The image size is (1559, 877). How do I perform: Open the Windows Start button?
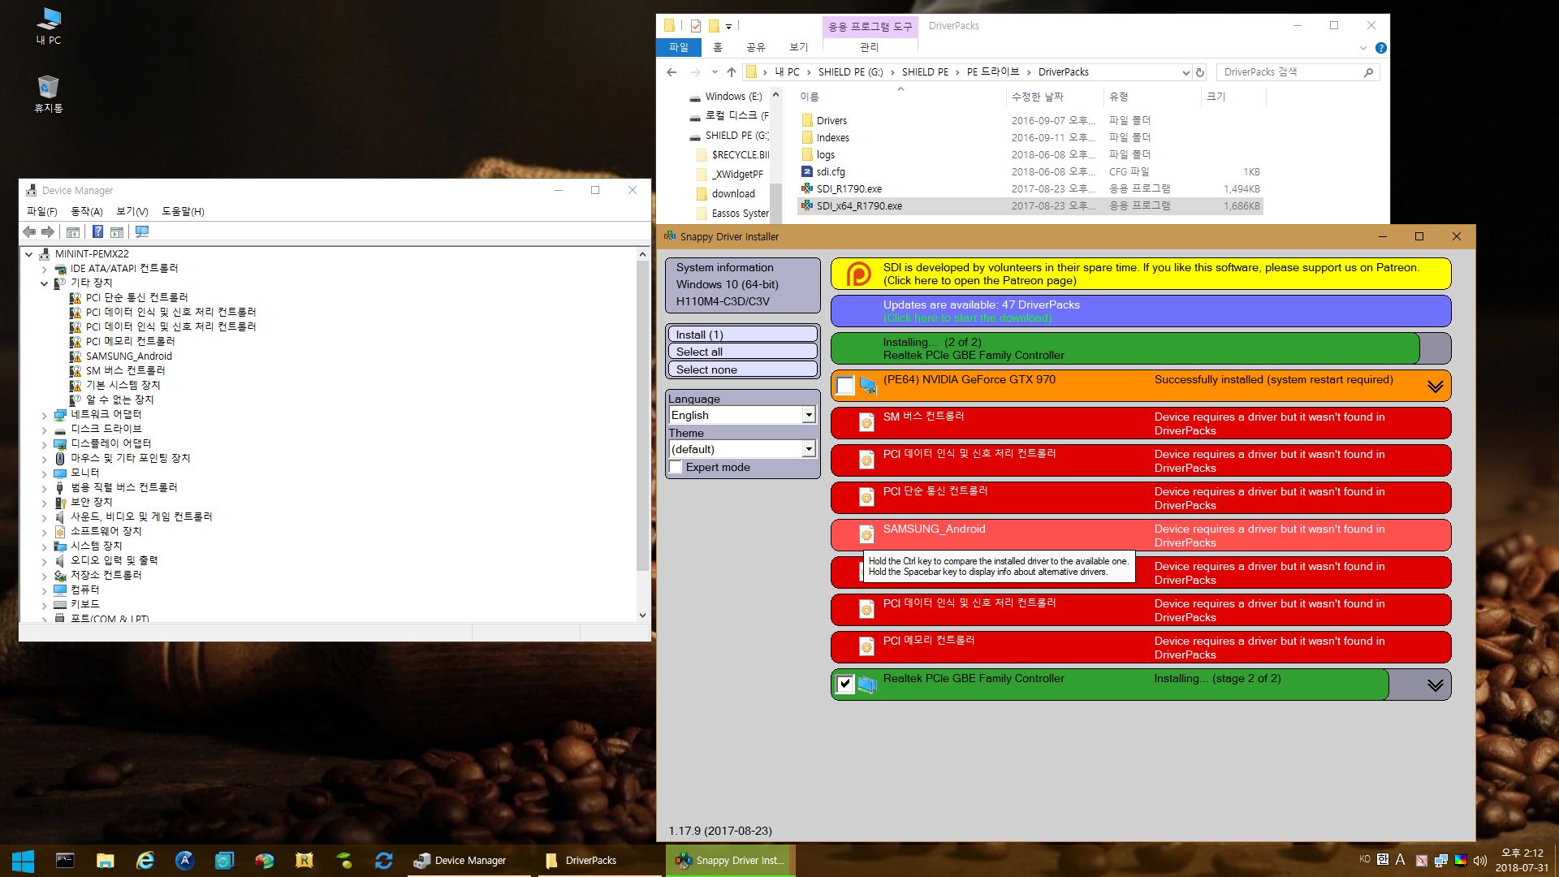click(x=23, y=861)
